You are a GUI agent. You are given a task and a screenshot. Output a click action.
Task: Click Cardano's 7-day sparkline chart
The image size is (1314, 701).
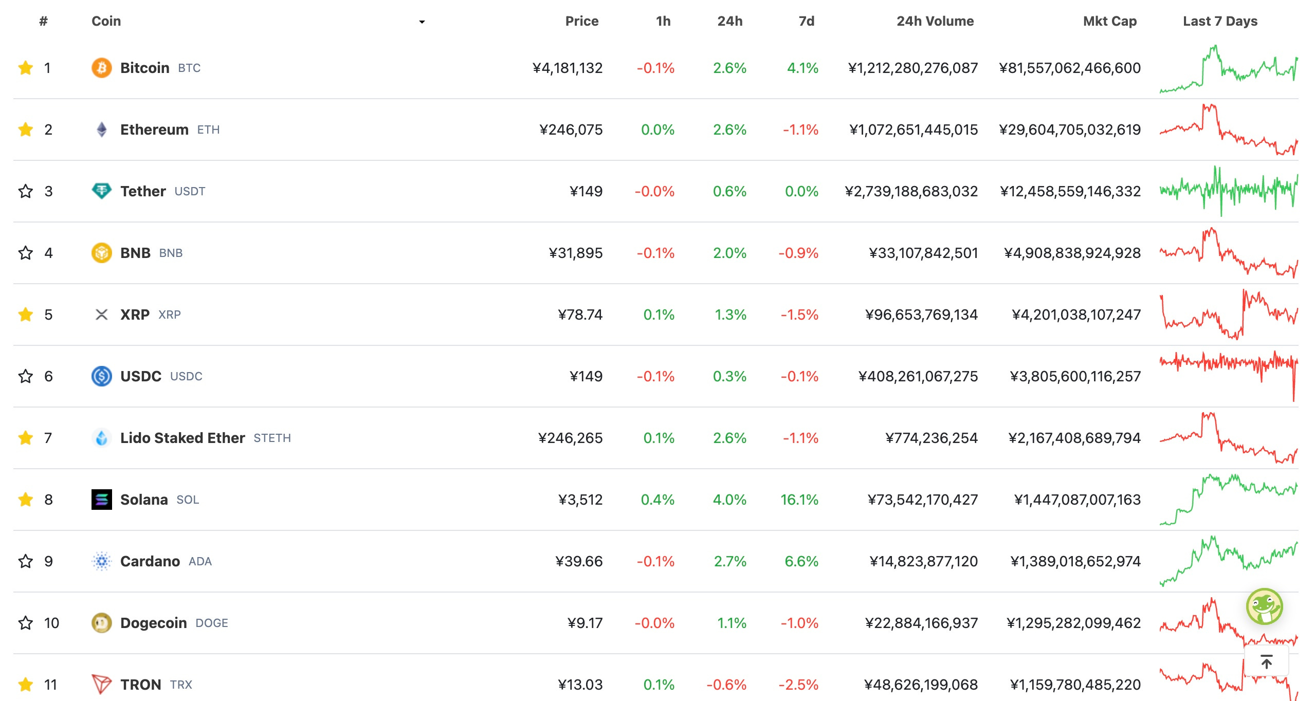[1229, 561]
